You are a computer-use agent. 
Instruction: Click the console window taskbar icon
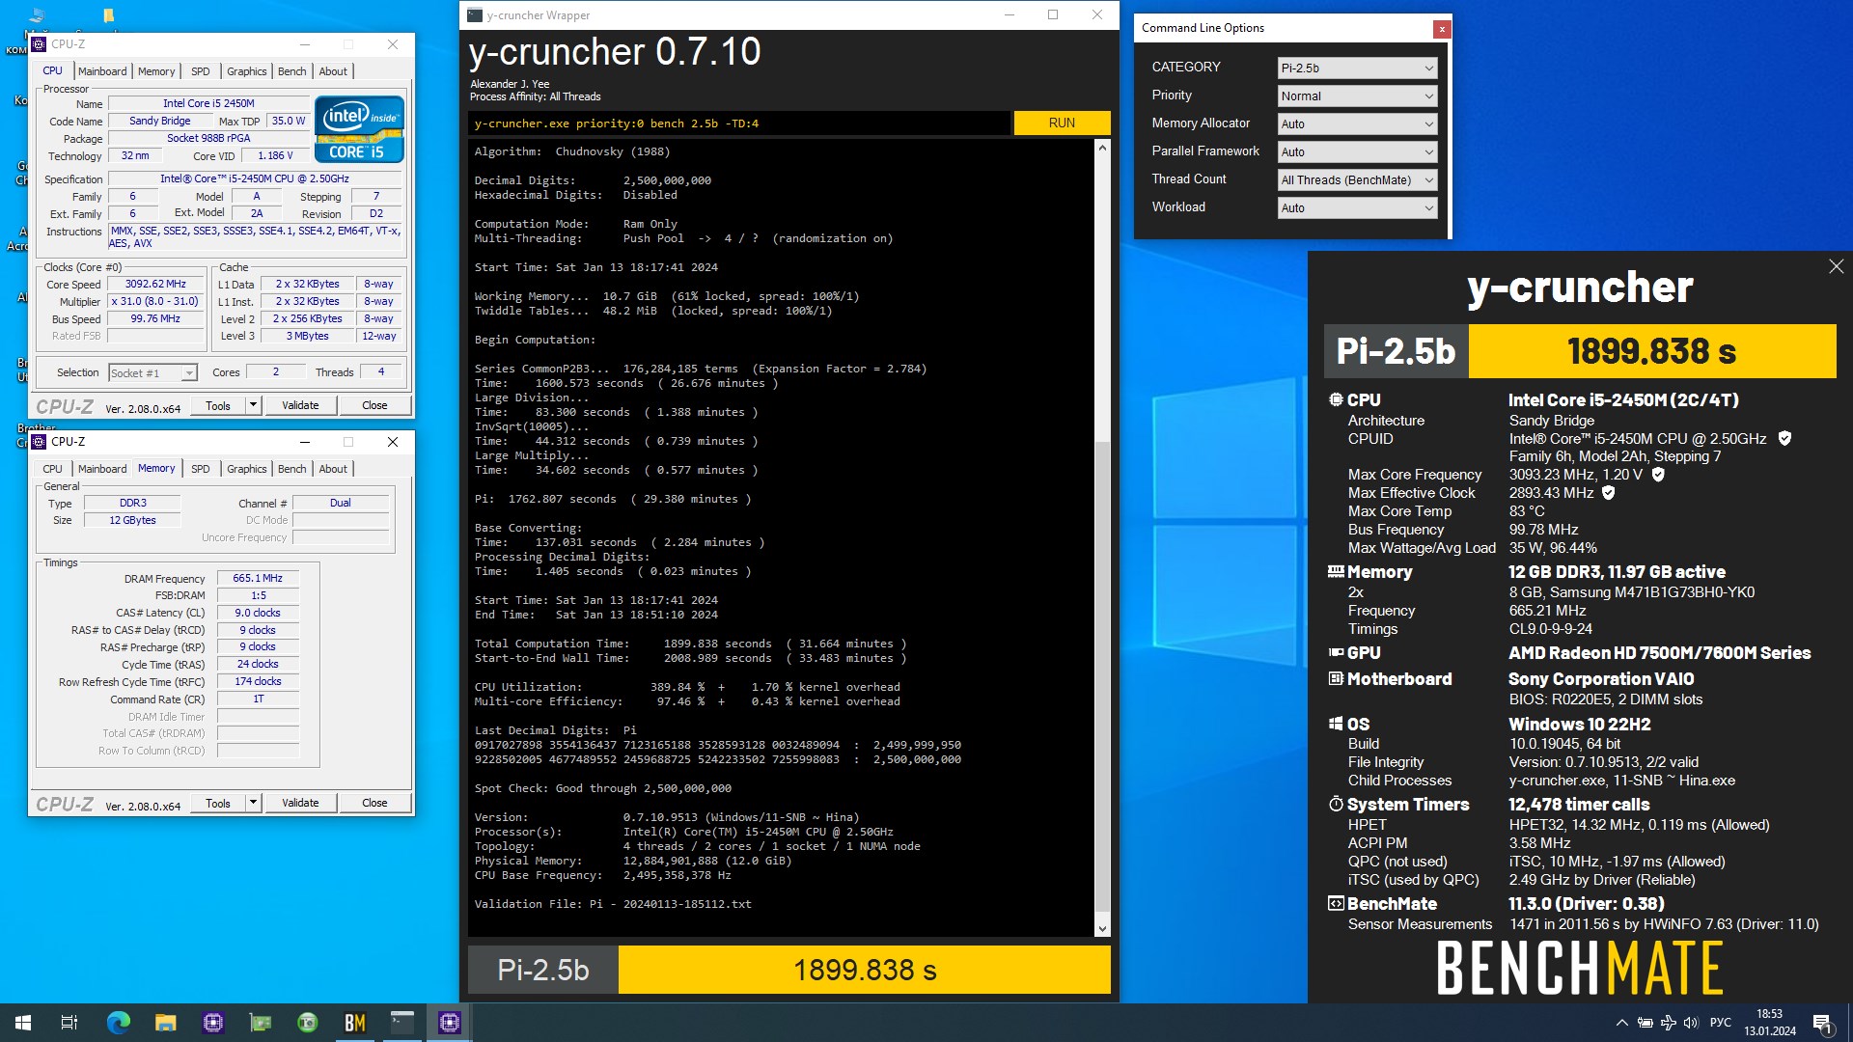(401, 1023)
